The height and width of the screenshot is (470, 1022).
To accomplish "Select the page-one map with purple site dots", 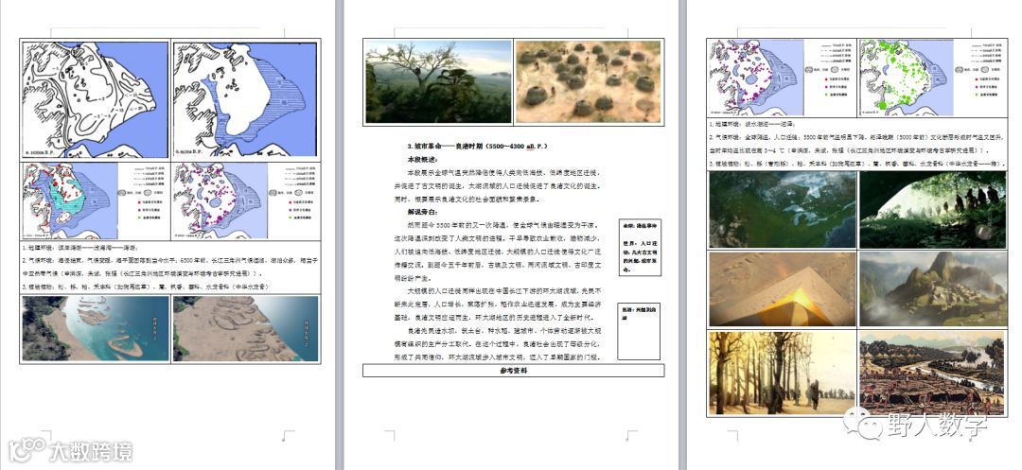I will (x=220, y=200).
